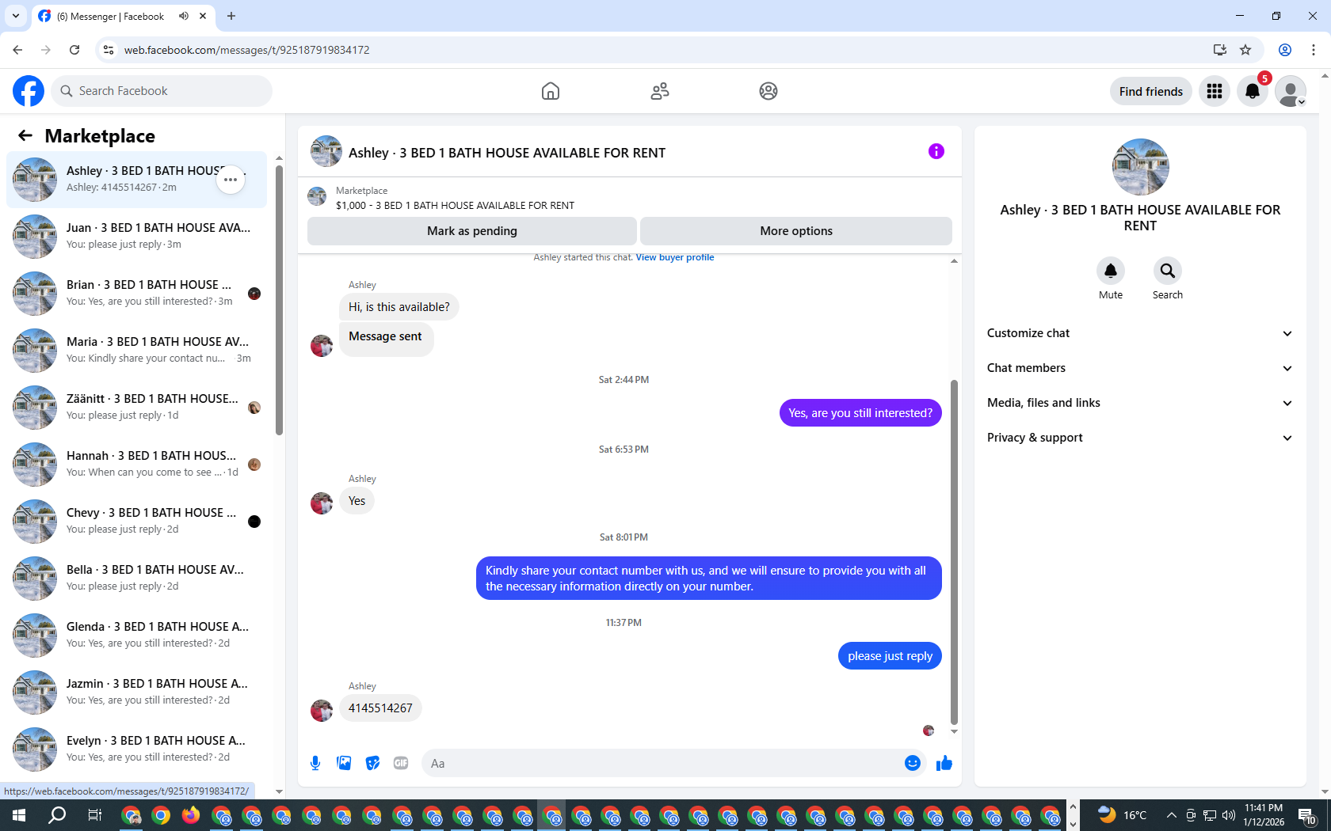The image size is (1331, 831).
Task: Click the conversation list scrollbar
Action: (x=279, y=299)
